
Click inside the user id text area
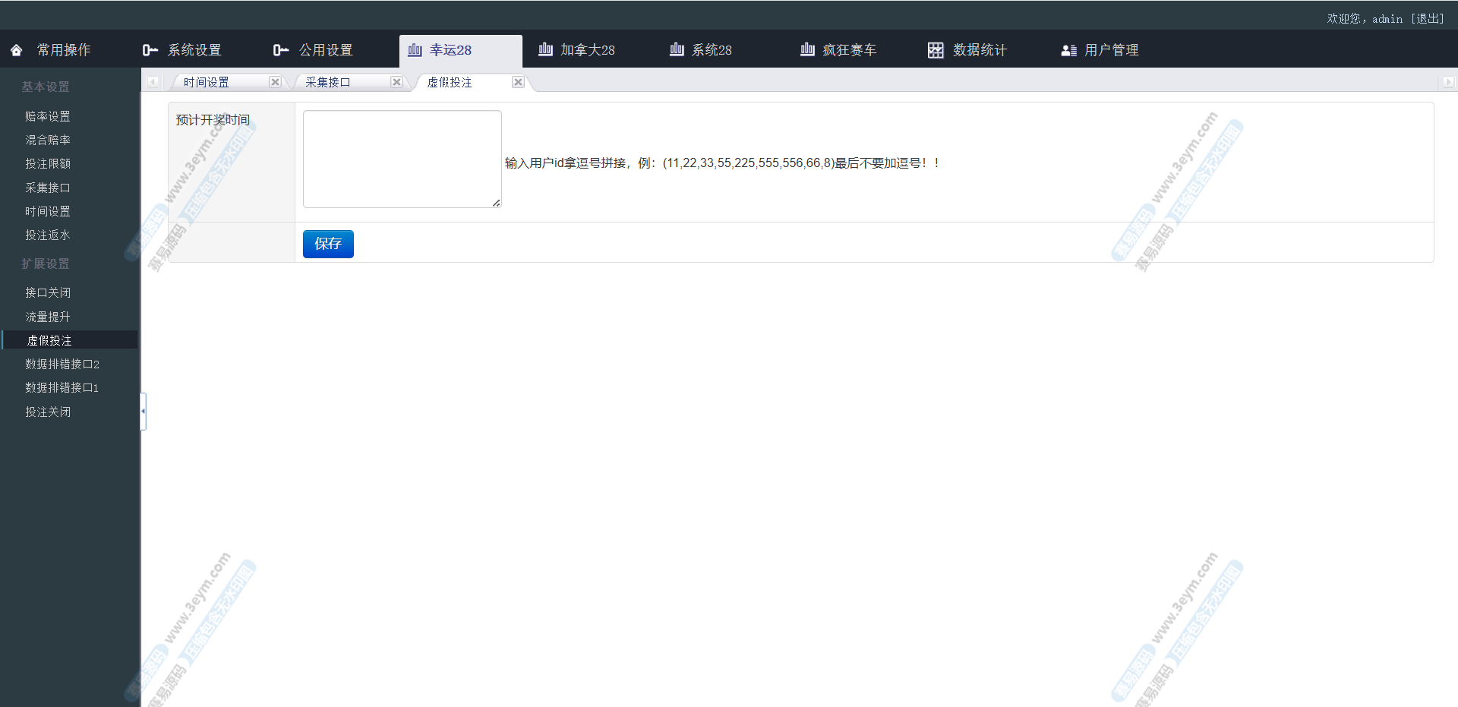(x=402, y=159)
